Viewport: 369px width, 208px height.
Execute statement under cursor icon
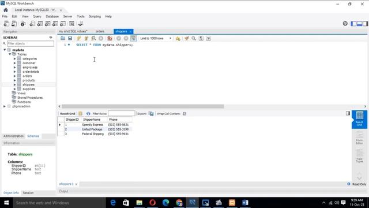point(86,38)
